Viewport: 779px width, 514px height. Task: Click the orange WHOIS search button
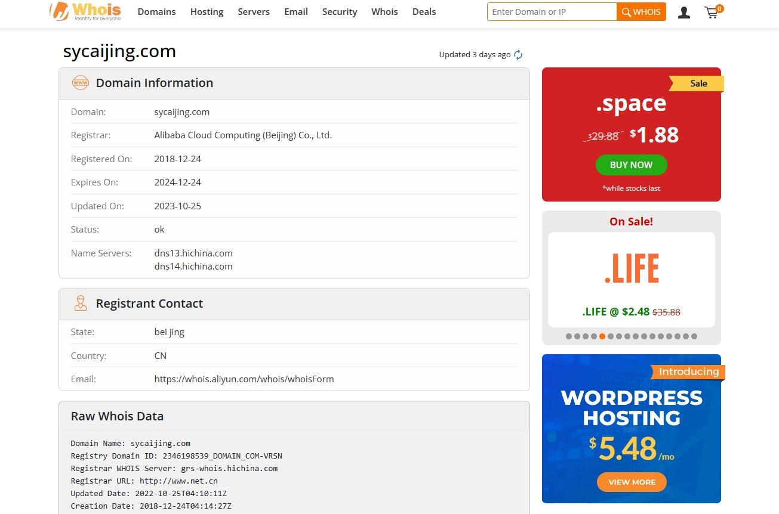point(641,12)
